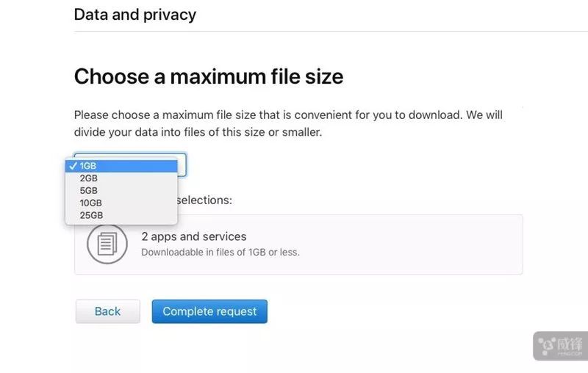Choose the 25GB file size option
Viewport: 588px width, 373px height.
tap(91, 216)
